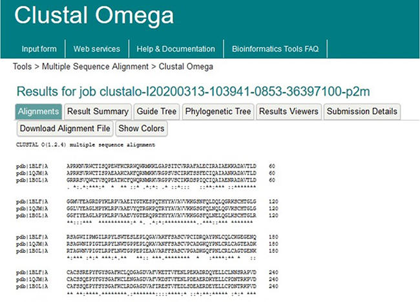View the Submission Details tab

[x=362, y=111]
